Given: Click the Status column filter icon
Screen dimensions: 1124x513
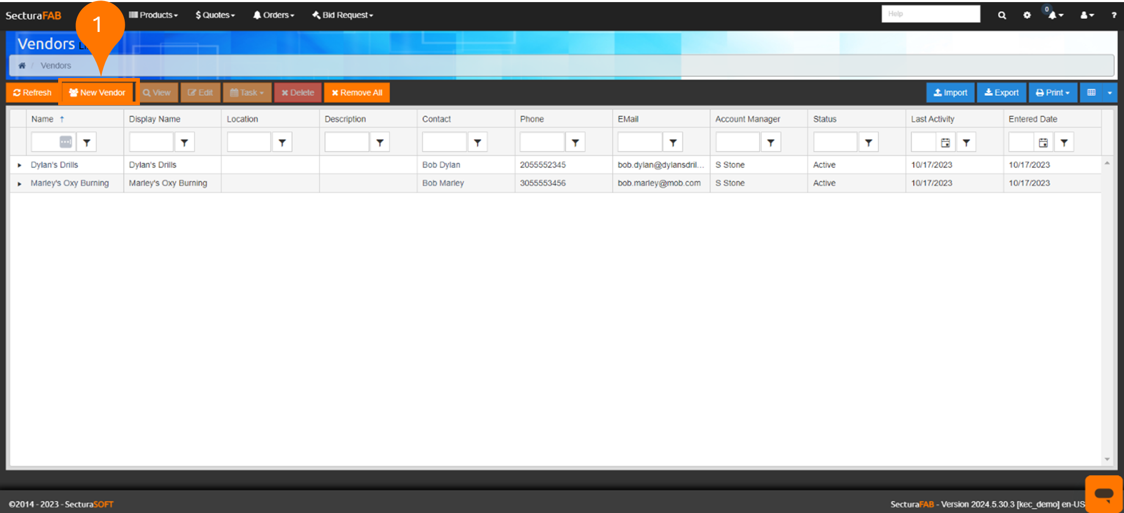Looking at the screenshot, I should click(x=868, y=142).
